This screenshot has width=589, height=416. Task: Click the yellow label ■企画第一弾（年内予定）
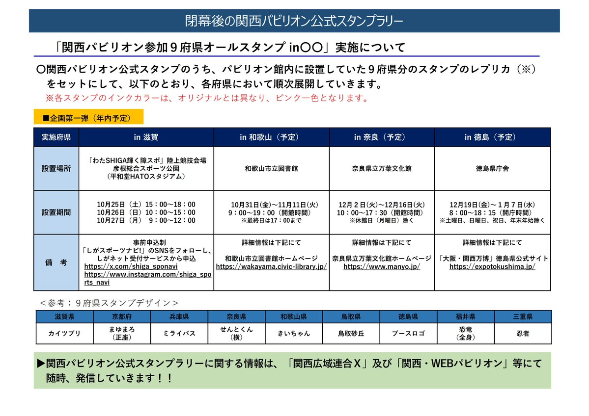click(88, 117)
